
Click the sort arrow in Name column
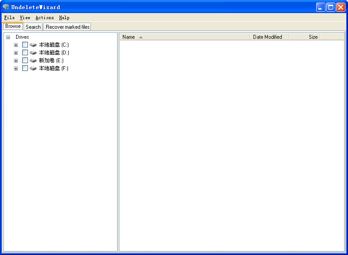tap(141, 37)
